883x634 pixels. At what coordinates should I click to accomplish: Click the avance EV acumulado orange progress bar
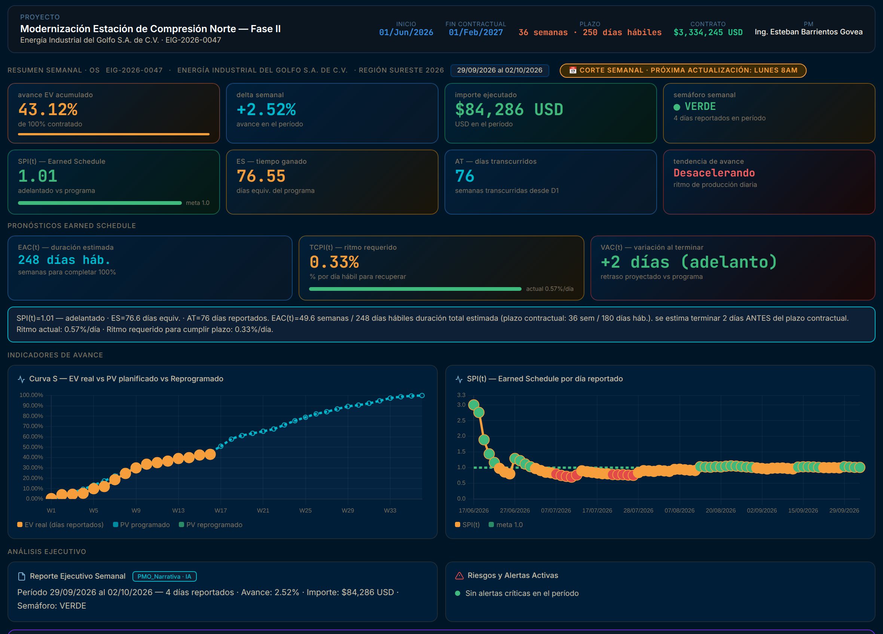point(114,134)
